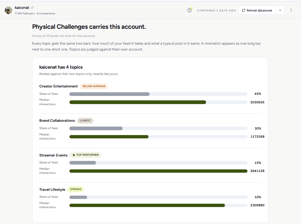Click the Creator Entertainment share of feed bar
Viewport: 301px width, 224px height.
pyautogui.click(x=158, y=94)
